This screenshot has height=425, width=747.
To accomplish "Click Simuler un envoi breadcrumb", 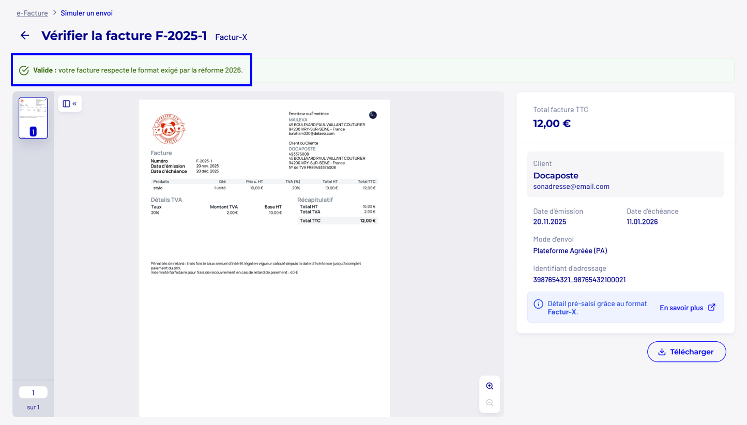I will tap(87, 13).
